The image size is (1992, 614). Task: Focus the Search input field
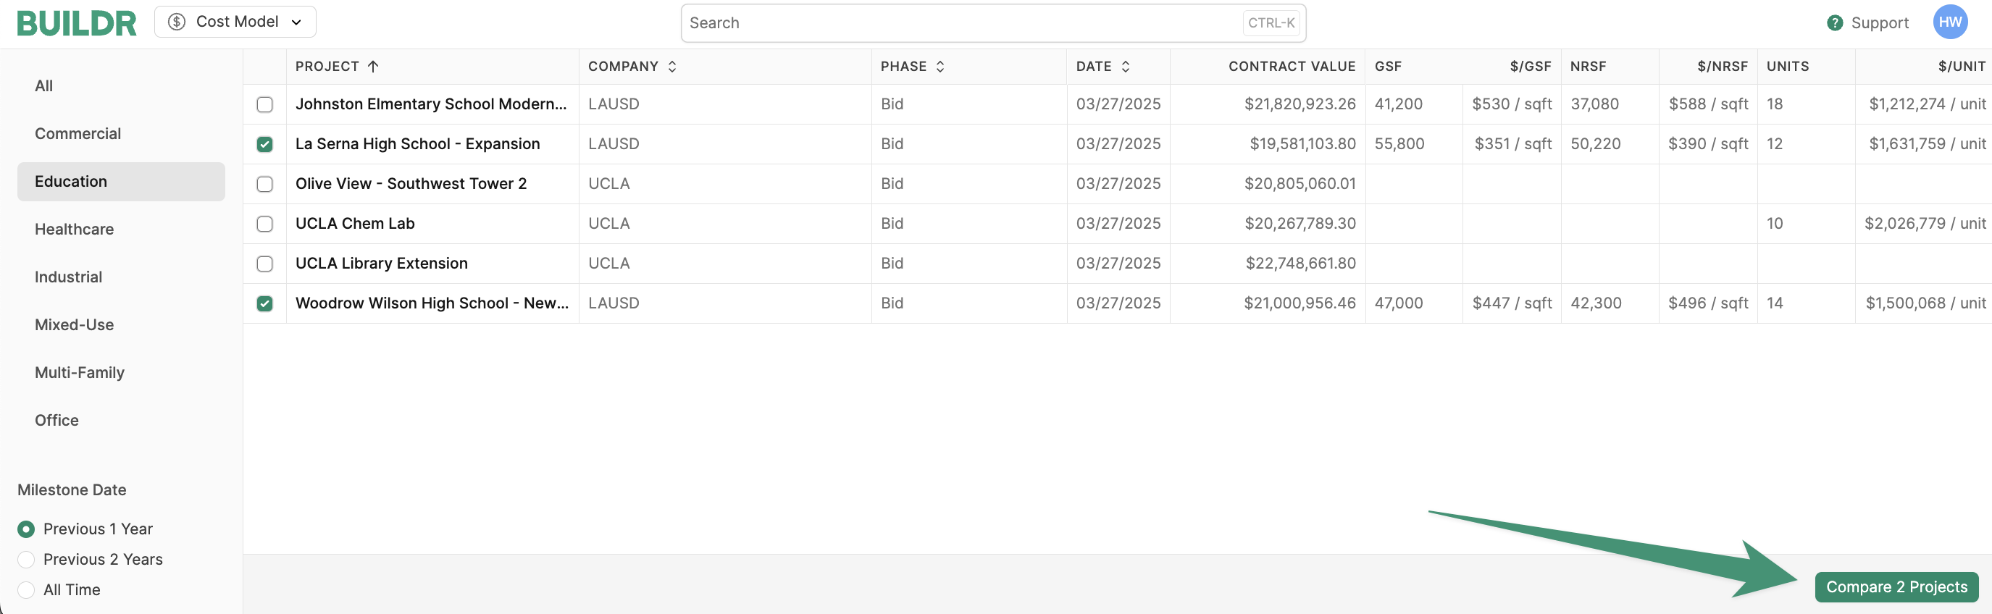coord(993,23)
